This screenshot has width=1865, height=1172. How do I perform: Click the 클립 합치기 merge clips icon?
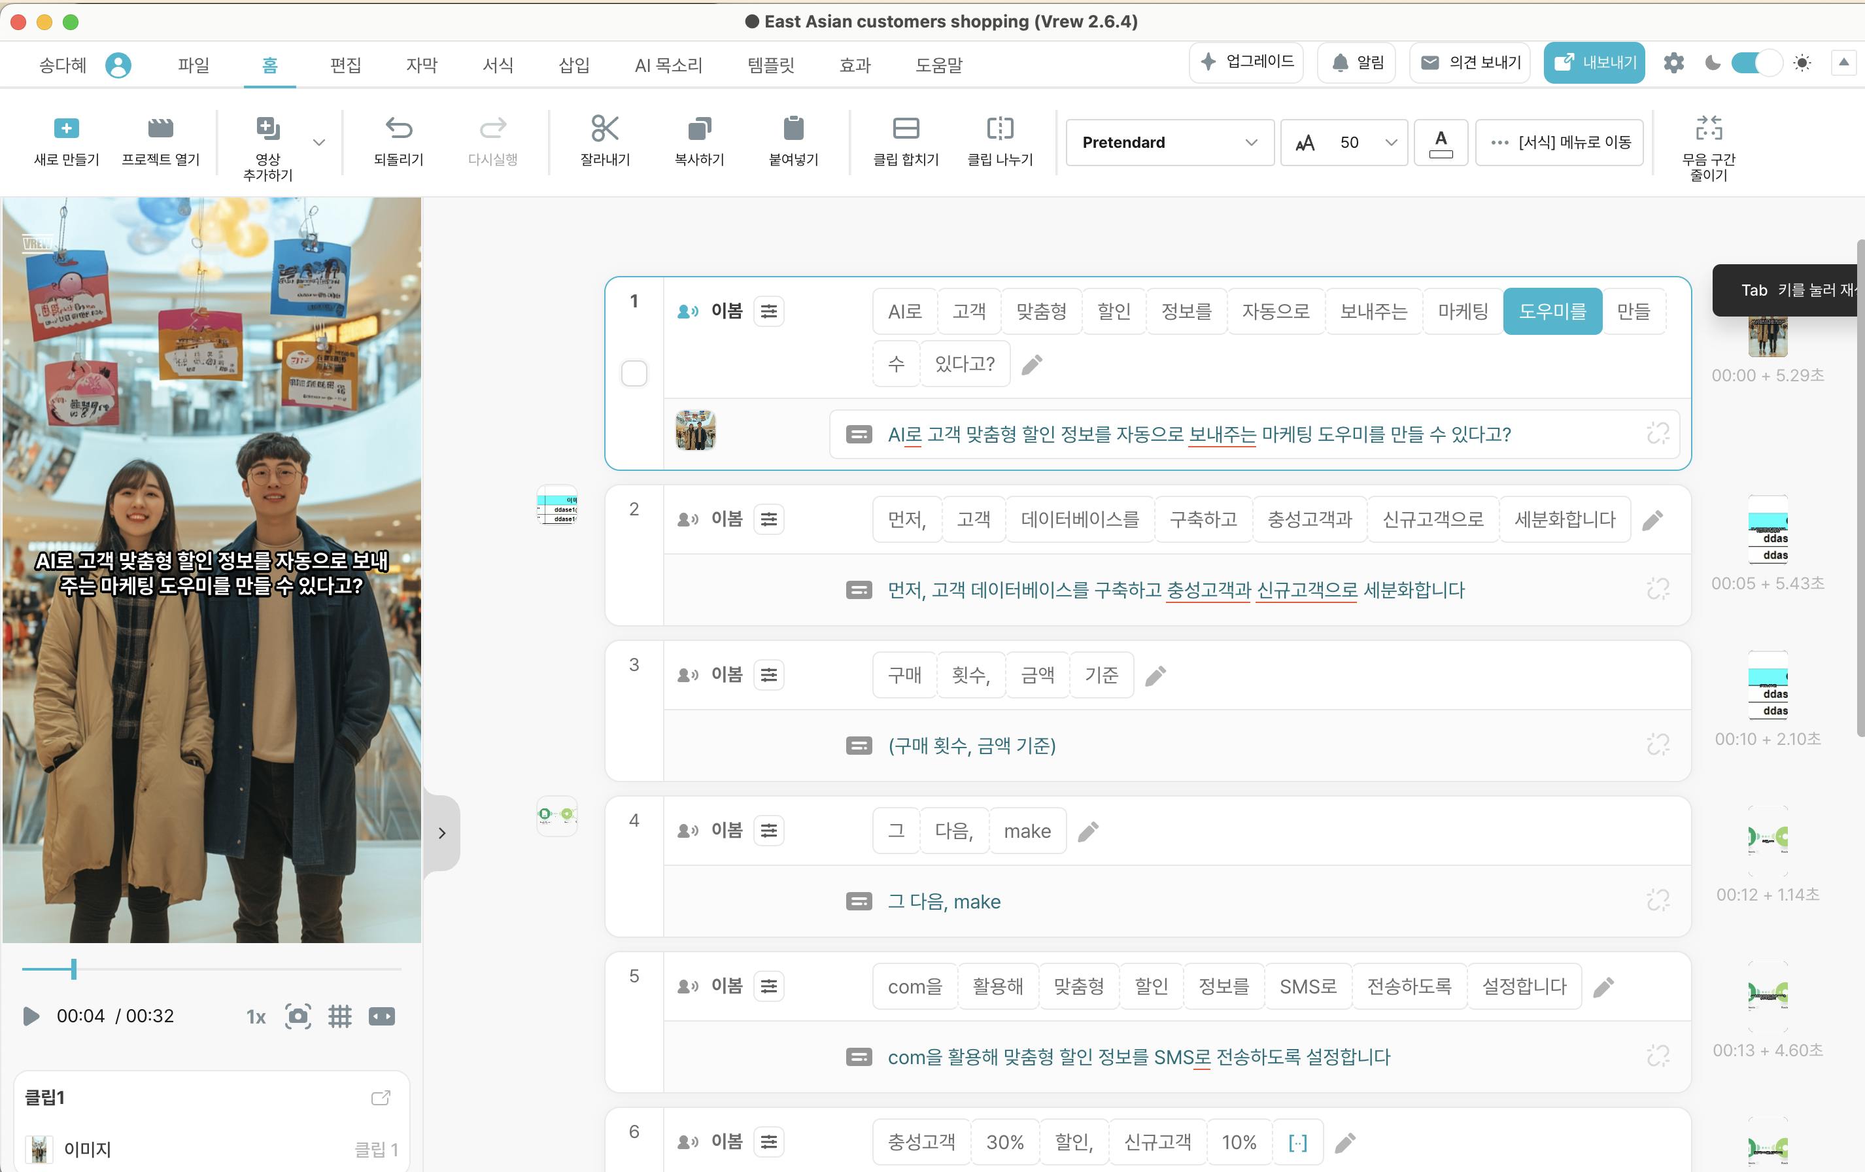(x=906, y=129)
